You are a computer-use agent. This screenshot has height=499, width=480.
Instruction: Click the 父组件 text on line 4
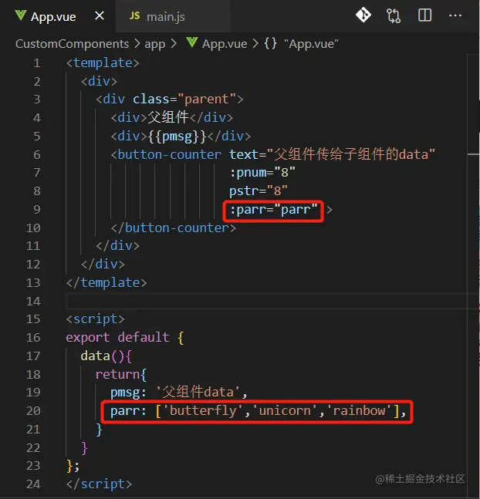(168, 117)
